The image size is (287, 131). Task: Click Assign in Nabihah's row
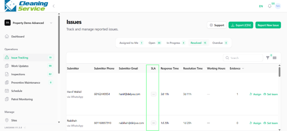point(255,123)
